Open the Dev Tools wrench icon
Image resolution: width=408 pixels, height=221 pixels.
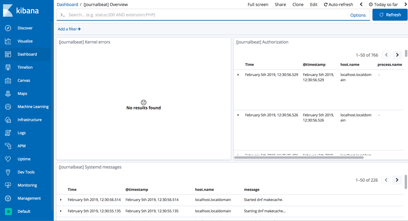pyautogui.click(x=8, y=172)
